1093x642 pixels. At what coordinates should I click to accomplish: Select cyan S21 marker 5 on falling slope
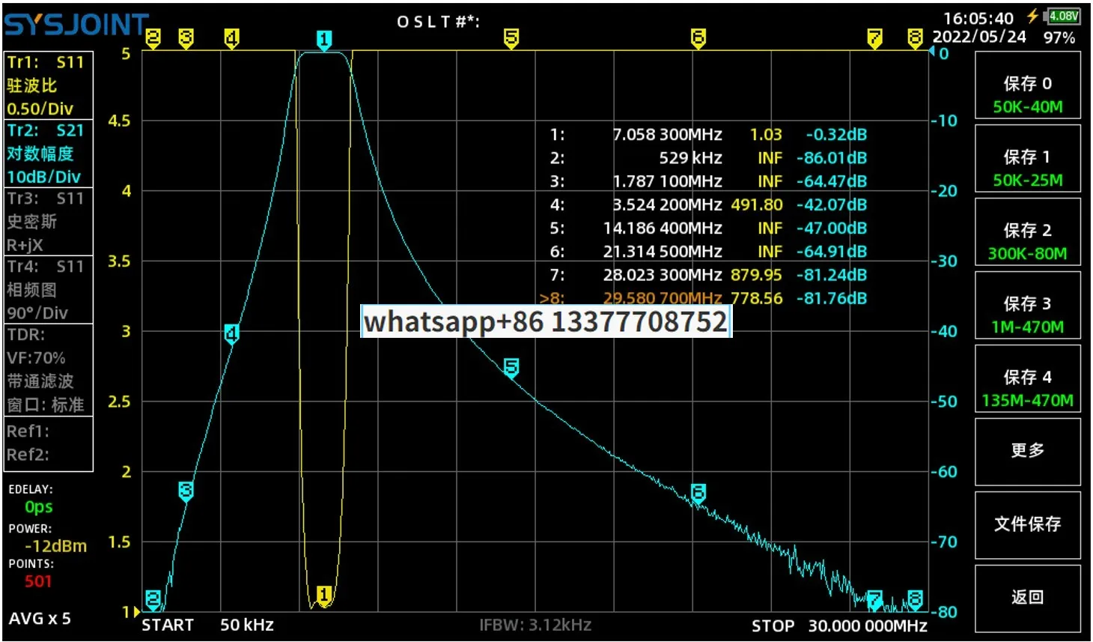pos(511,368)
